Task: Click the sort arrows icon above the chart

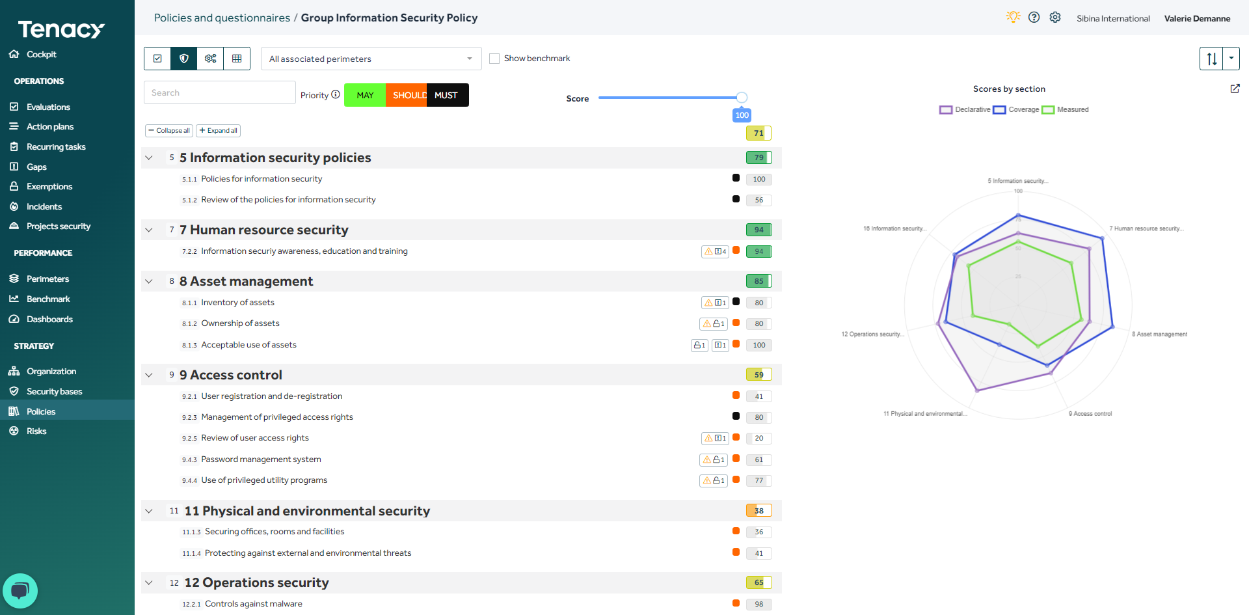Action: 1211,59
